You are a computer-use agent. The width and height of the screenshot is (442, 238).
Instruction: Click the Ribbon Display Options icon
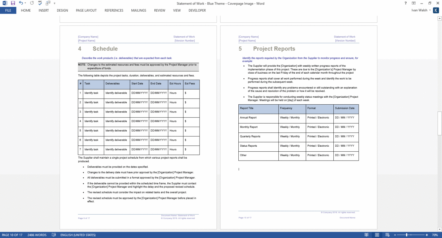coord(414,3)
